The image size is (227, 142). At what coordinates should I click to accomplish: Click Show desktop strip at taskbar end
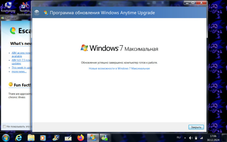pos(224,138)
